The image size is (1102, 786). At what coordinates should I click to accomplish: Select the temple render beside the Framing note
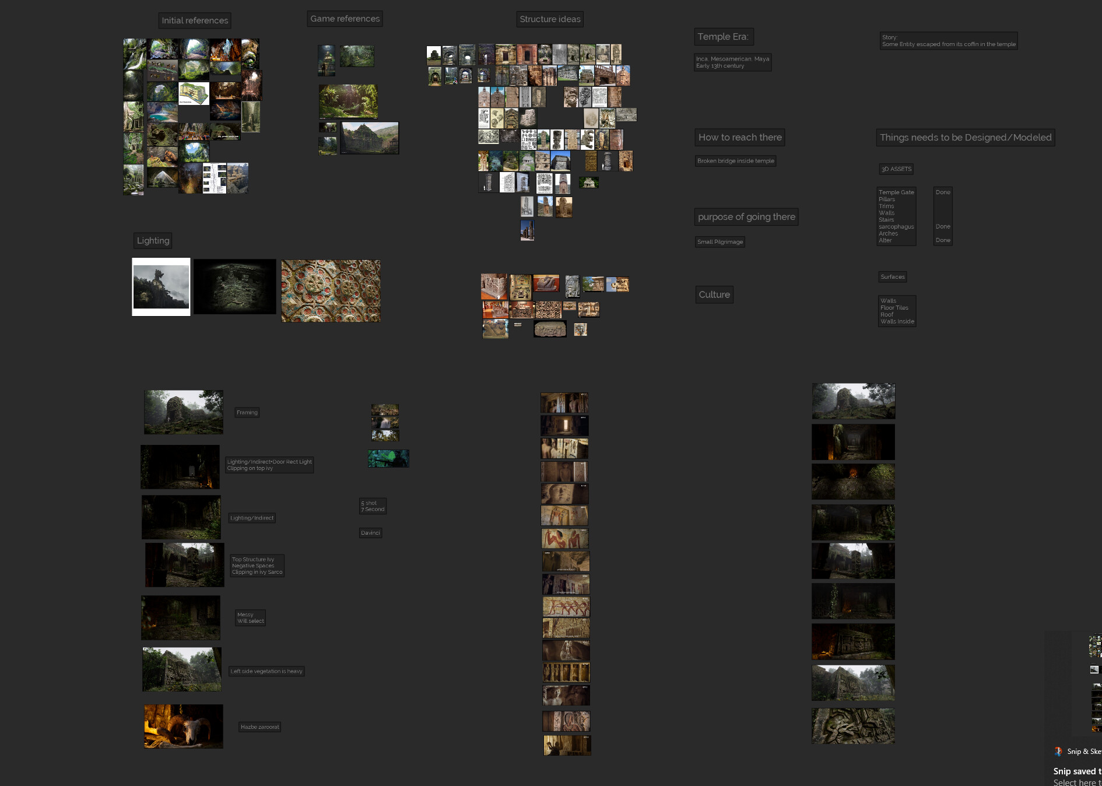184,412
